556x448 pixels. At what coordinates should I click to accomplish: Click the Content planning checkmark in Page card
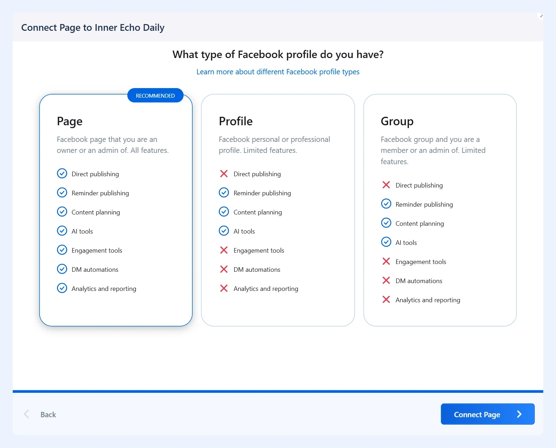(62, 212)
